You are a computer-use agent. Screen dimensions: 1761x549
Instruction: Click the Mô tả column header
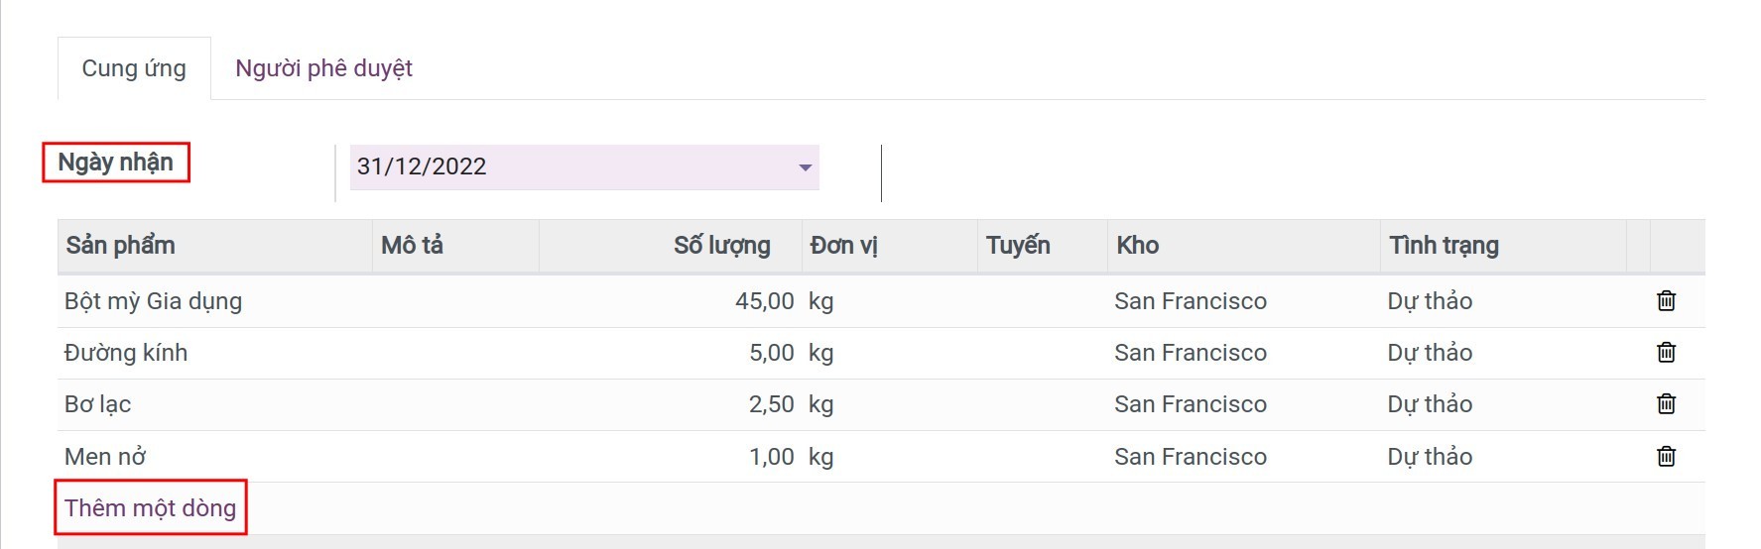[412, 246]
